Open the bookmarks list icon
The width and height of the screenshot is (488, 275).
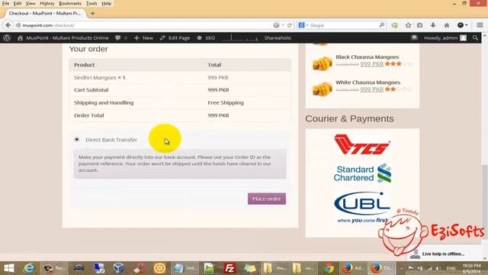click(x=420, y=25)
